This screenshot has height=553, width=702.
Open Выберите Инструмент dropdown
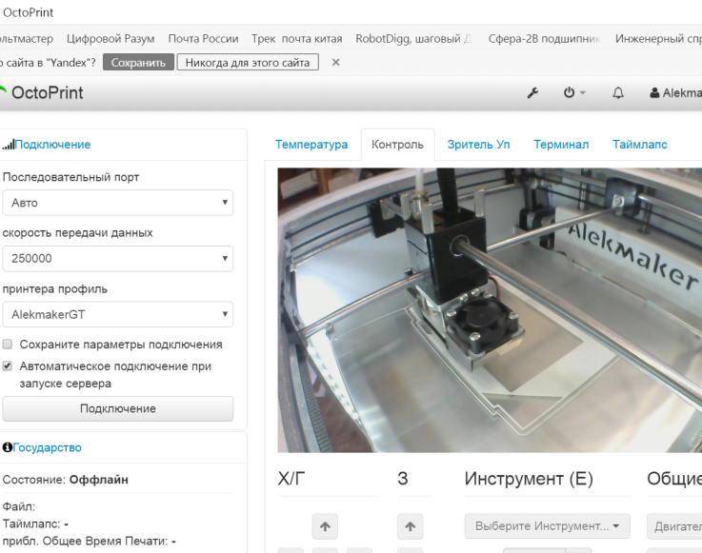pos(547,526)
